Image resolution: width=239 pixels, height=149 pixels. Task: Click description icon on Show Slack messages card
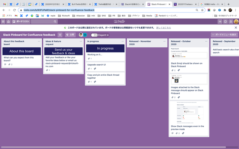pyautogui.click(x=173, y=133)
